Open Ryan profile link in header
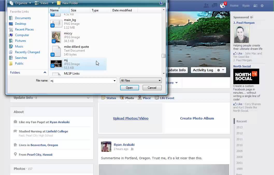The image size is (274, 175). point(246,6)
